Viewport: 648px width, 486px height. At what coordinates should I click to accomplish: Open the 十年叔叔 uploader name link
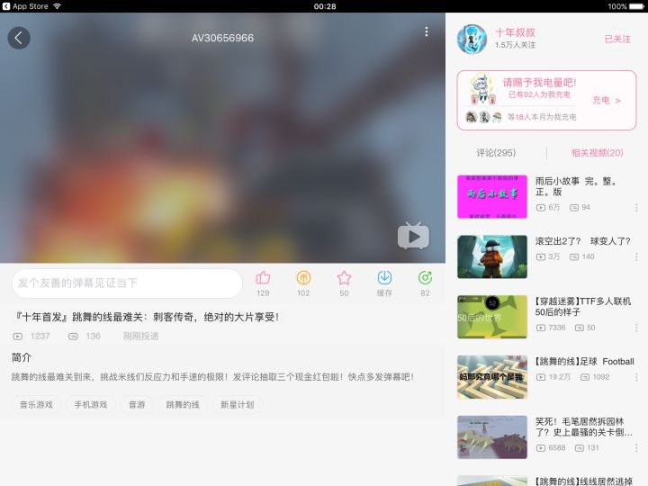click(x=515, y=32)
